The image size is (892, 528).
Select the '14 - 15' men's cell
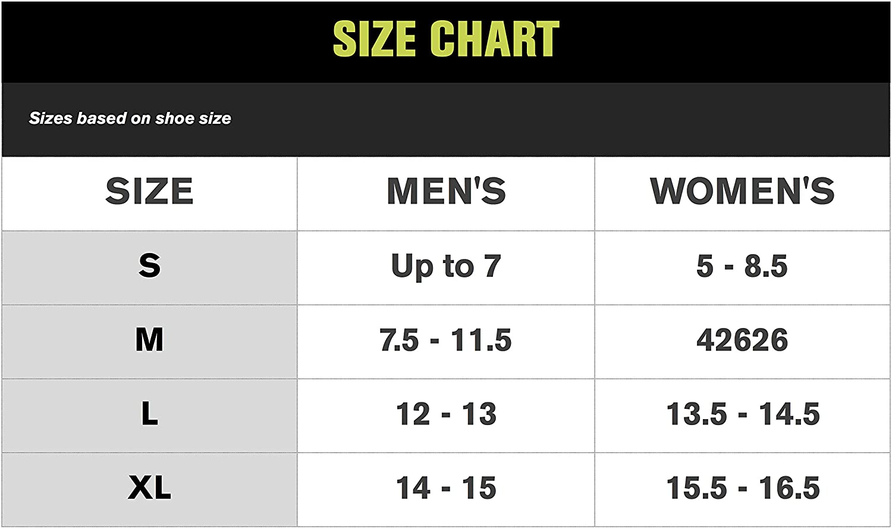pyautogui.click(x=446, y=488)
